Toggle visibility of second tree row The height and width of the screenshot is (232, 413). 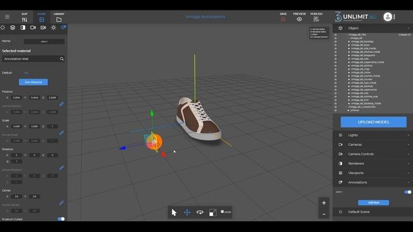point(336,38)
